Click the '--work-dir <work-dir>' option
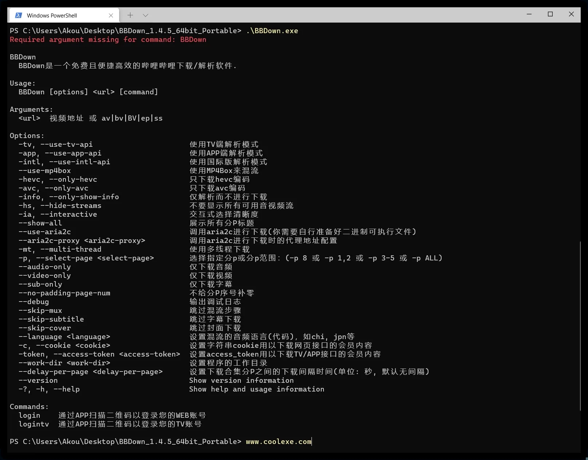Screen dimensions: 588x460 (x=64, y=363)
